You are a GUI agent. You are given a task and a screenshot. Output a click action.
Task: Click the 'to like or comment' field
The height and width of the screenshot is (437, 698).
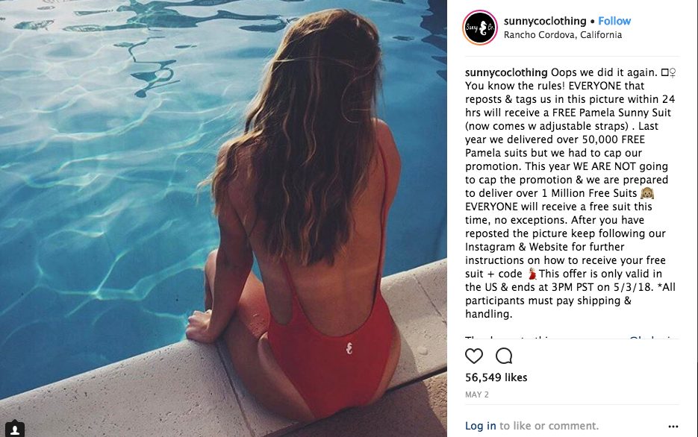coord(549,426)
